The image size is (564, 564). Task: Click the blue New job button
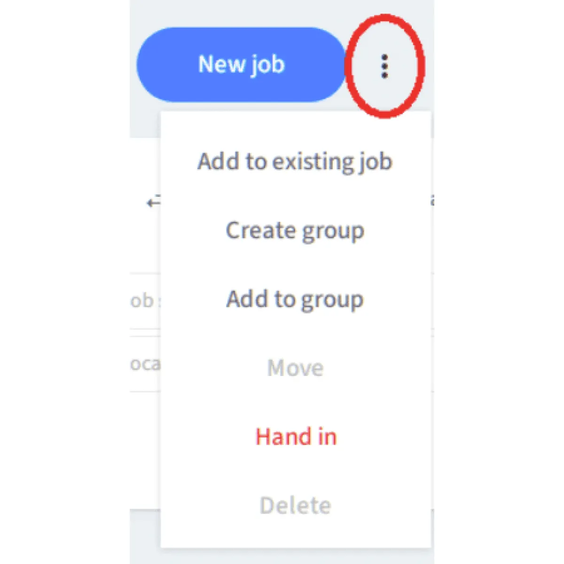[242, 65]
